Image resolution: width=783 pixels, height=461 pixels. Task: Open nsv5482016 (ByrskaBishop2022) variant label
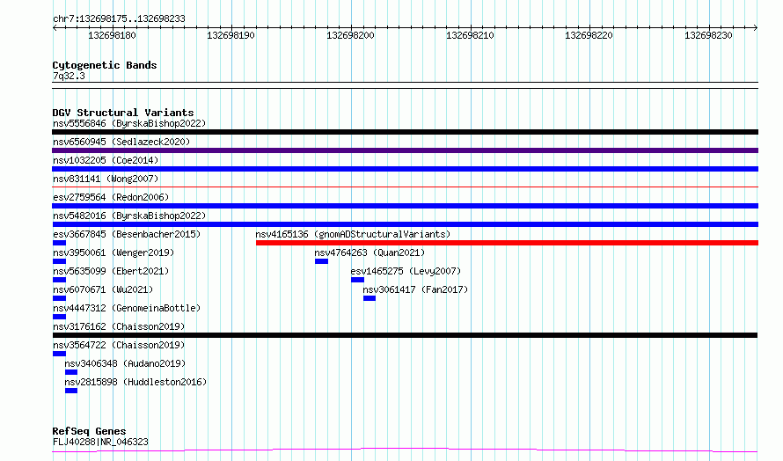coord(129,216)
